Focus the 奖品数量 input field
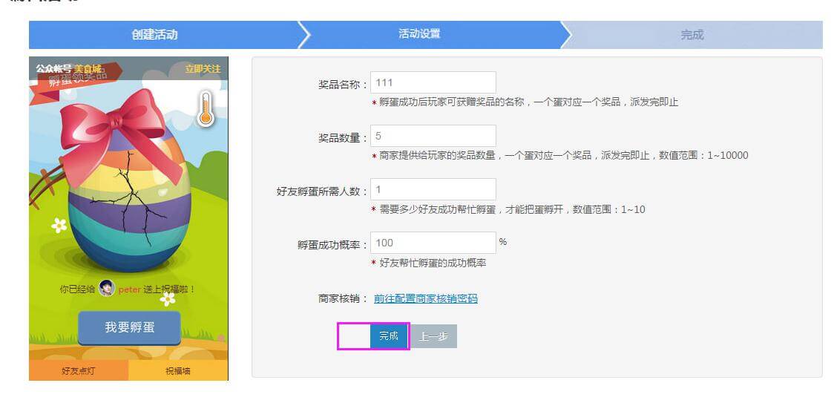 (x=433, y=136)
